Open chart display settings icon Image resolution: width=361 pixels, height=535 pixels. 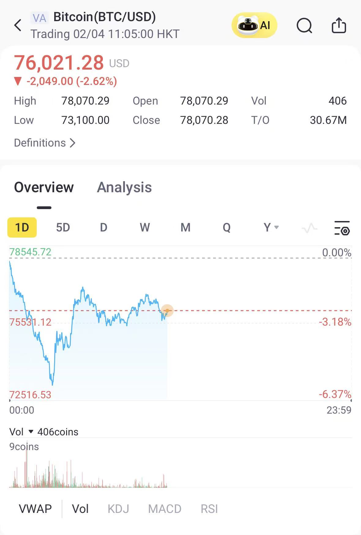[342, 228]
